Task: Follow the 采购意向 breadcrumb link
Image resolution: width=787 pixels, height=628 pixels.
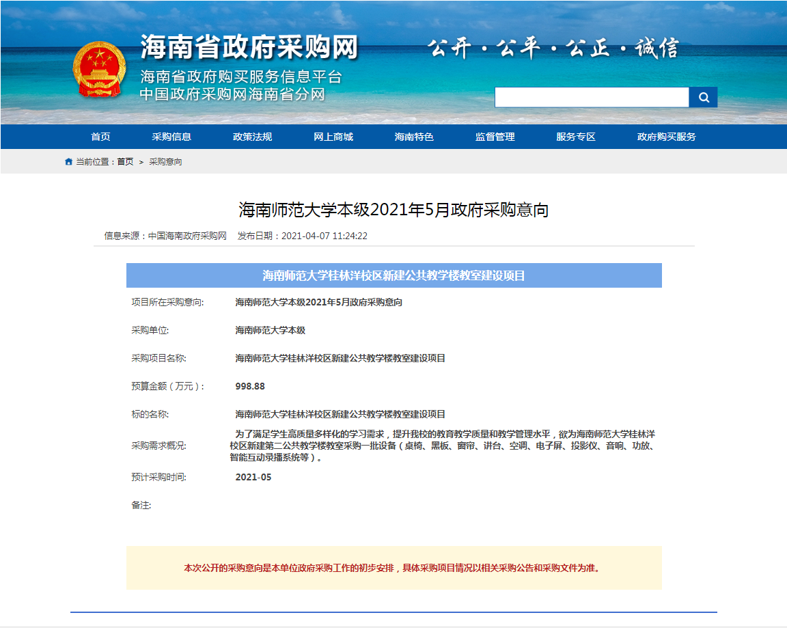Action: pos(165,162)
